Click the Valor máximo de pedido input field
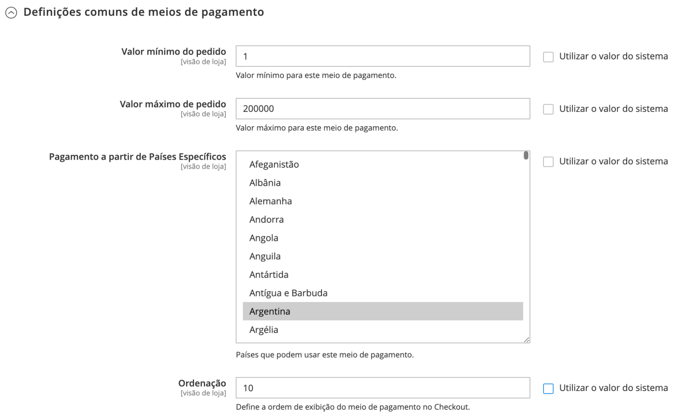The width and height of the screenshot is (684, 418). pyautogui.click(x=383, y=108)
